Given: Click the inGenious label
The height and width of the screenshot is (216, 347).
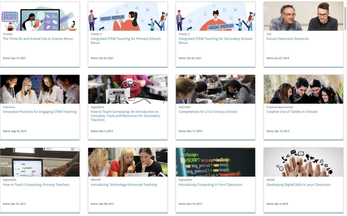Looking at the screenshot, I should (x=9, y=107).
